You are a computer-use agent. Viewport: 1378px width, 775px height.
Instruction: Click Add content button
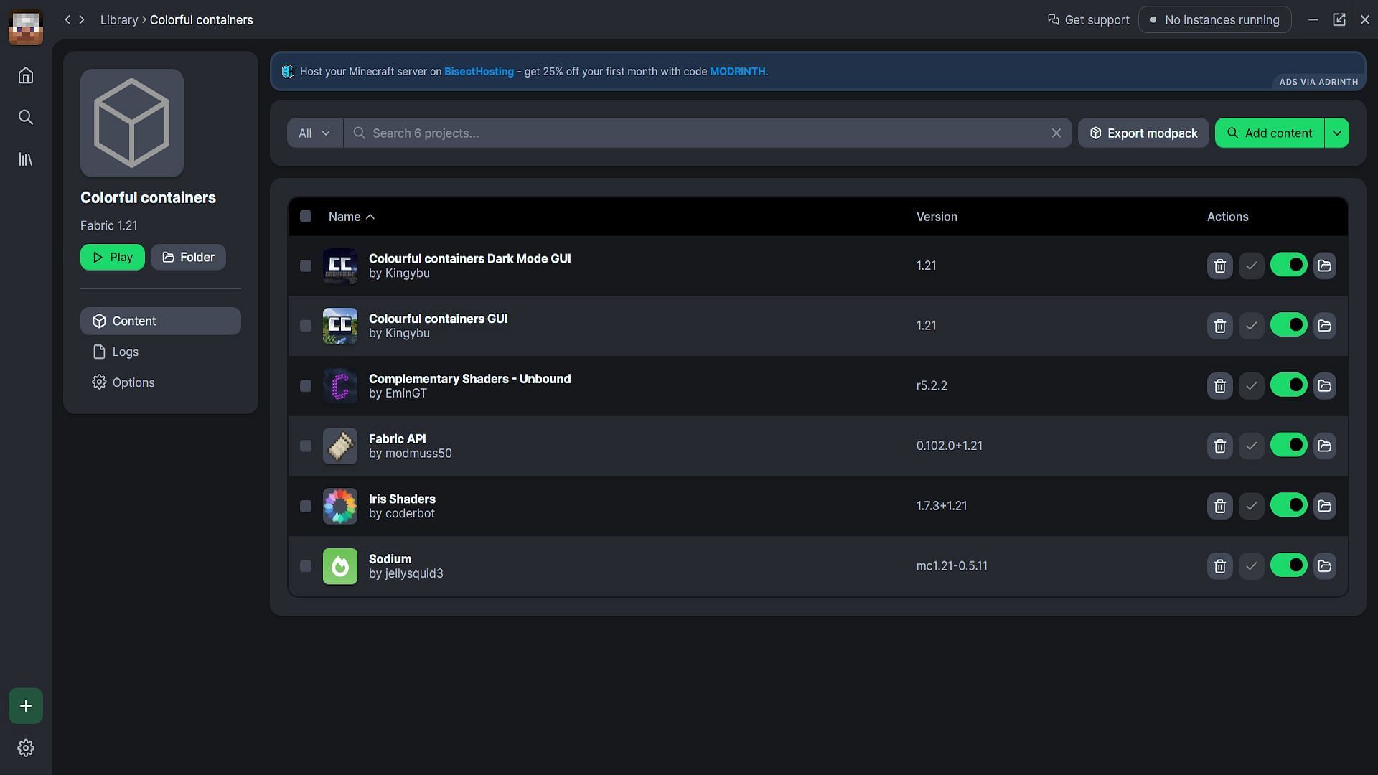point(1269,133)
